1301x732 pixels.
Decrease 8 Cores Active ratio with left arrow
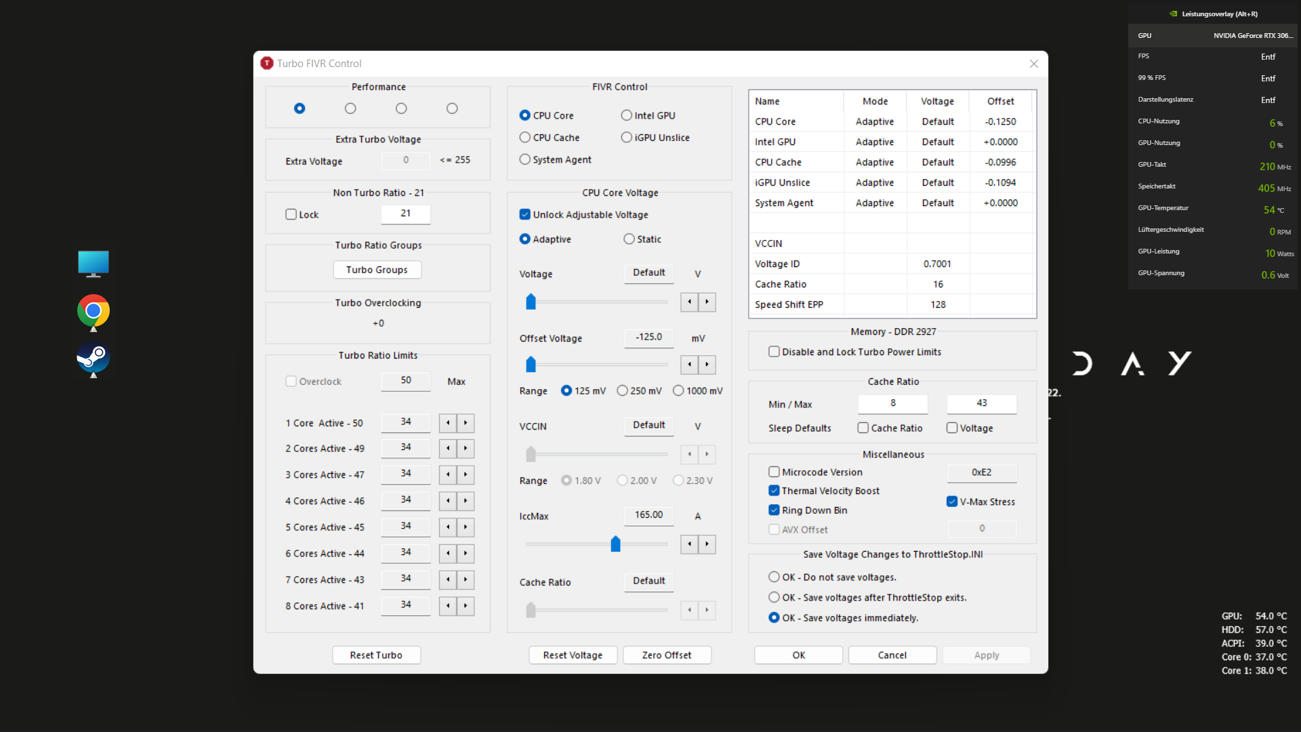pyautogui.click(x=448, y=606)
